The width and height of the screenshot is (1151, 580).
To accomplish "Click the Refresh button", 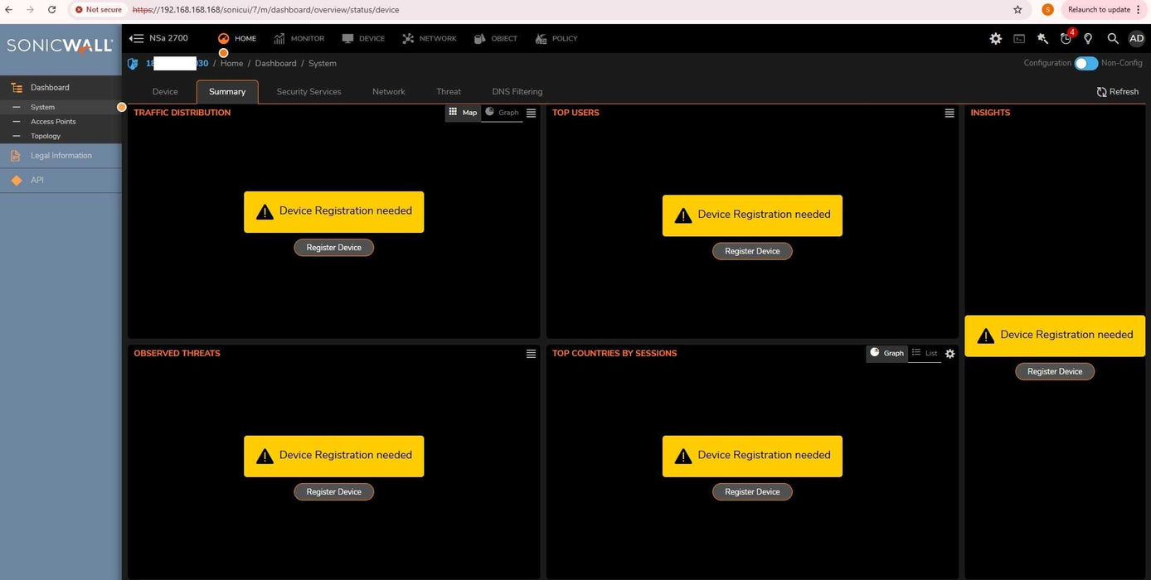I will tap(1117, 92).
